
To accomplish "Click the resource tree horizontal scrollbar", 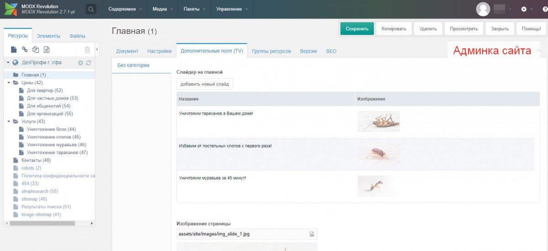I will click(x=43, y=223).
